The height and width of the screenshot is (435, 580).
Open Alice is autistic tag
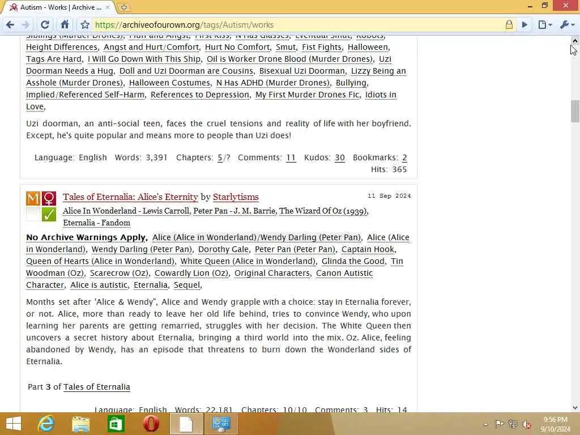99,285
